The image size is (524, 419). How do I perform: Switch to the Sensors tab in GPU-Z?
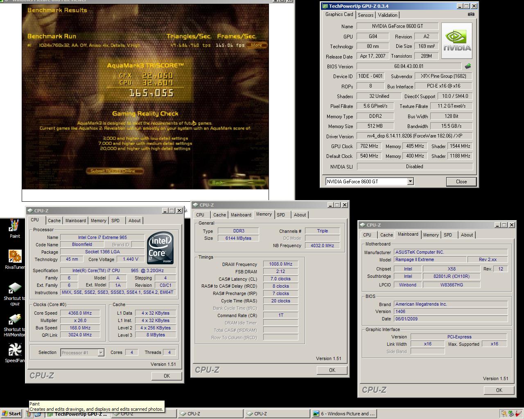[366, 15]
